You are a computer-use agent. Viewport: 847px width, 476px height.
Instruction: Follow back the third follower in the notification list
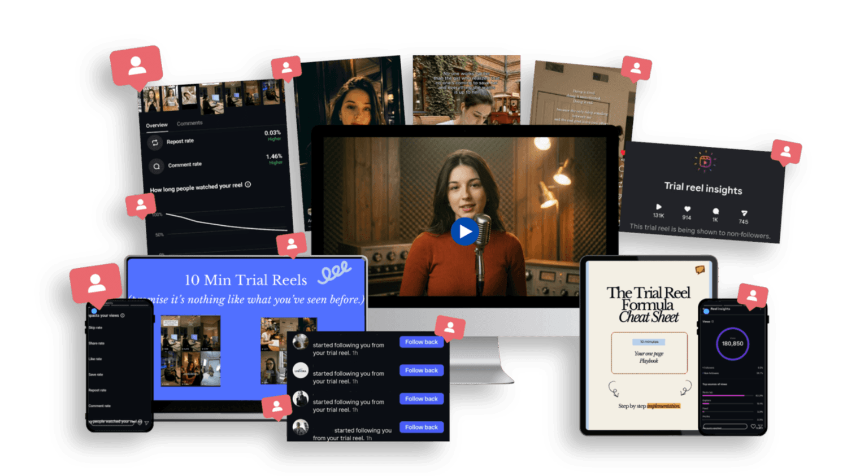[422, 399]
